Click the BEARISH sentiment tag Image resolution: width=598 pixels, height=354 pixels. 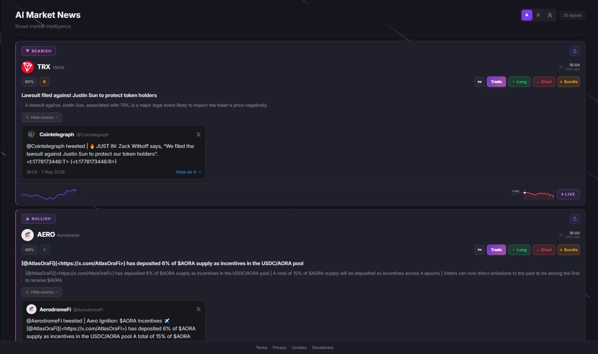pos(38,51)
